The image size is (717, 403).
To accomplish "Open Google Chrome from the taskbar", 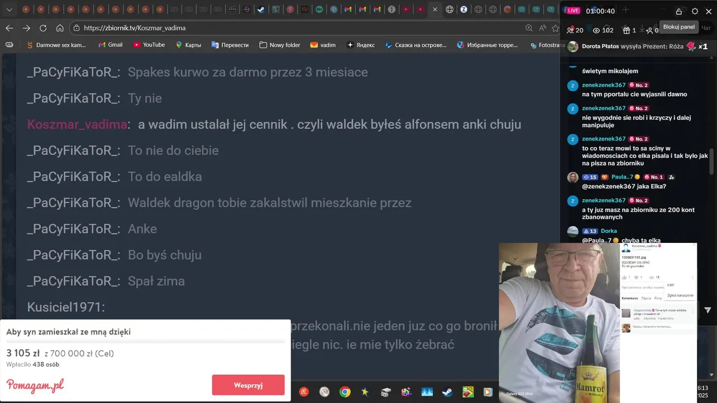I will coord(345,392).
